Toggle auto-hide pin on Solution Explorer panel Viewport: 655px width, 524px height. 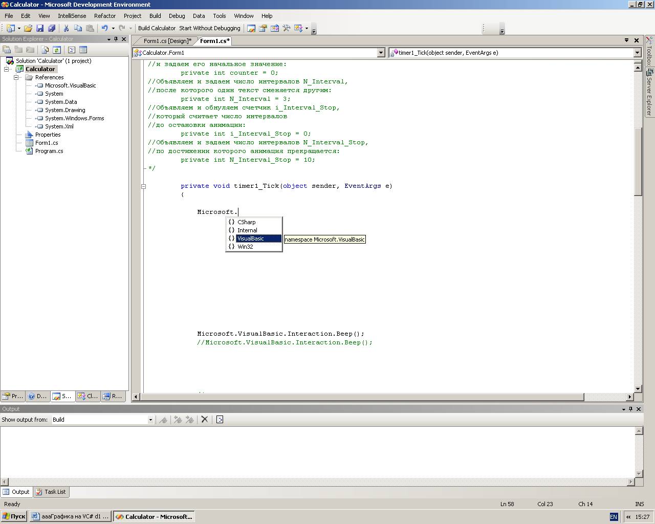[116, 39]
